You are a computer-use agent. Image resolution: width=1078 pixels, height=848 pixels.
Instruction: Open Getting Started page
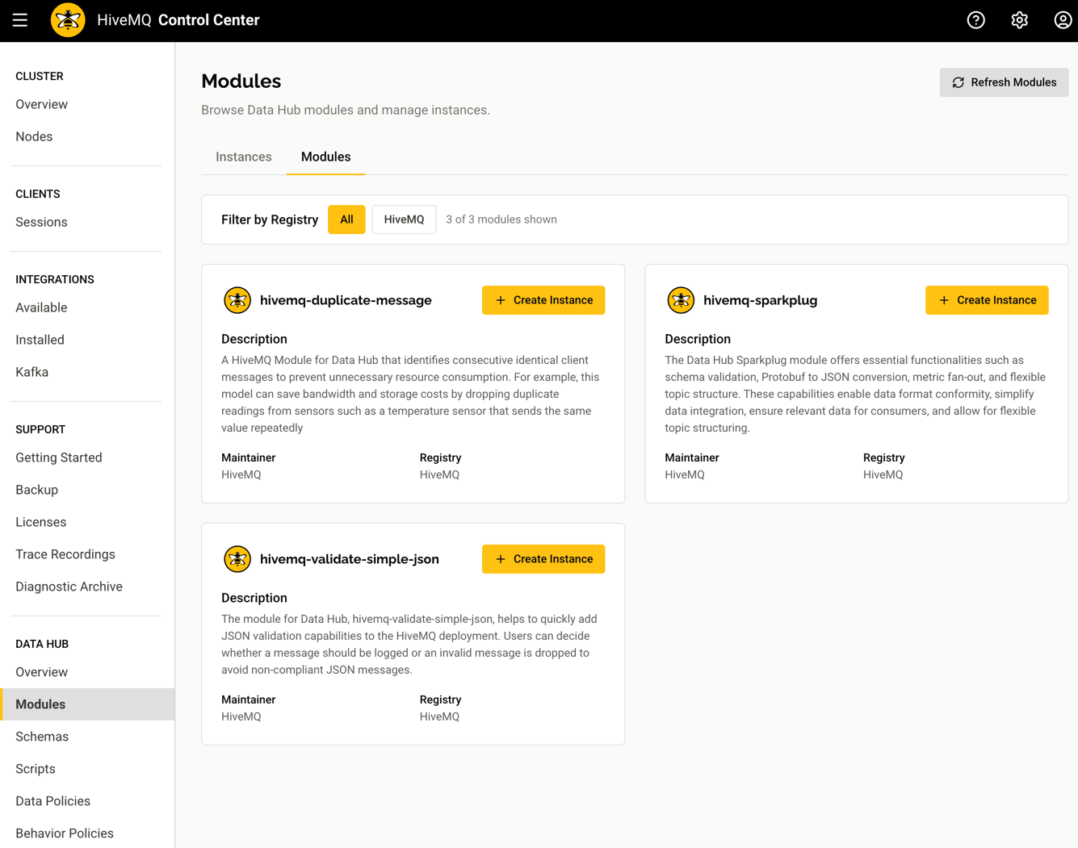point(59,457)
